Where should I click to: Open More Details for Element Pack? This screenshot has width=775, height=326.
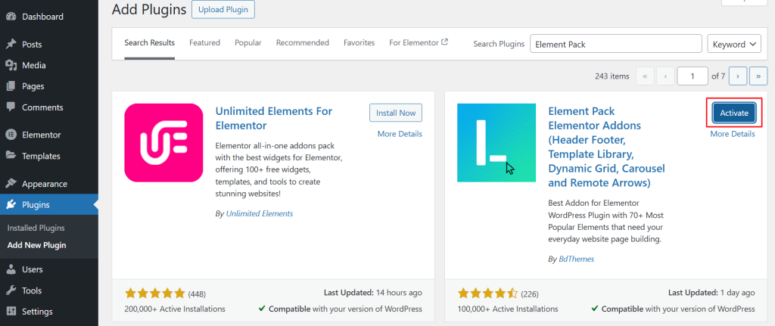732,134
